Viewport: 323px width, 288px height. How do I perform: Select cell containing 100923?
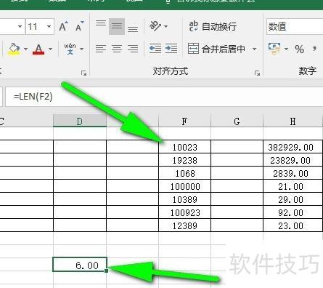[184, 212]
